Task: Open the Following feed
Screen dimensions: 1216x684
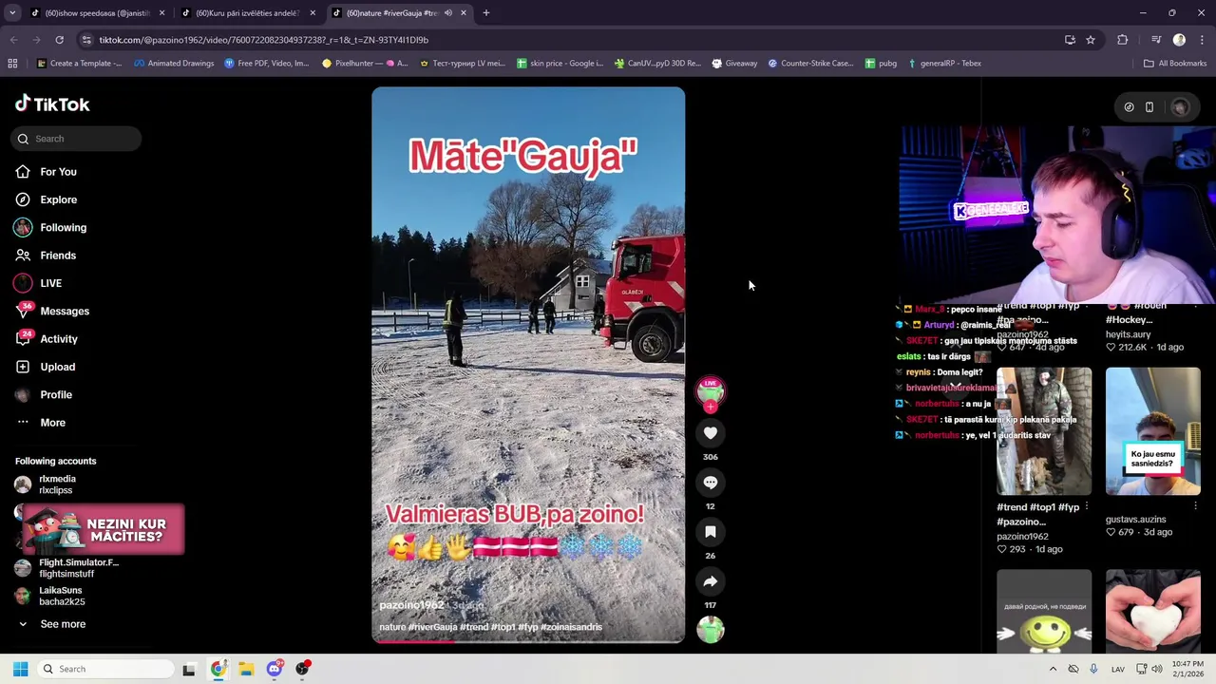Action: point(63,228)
